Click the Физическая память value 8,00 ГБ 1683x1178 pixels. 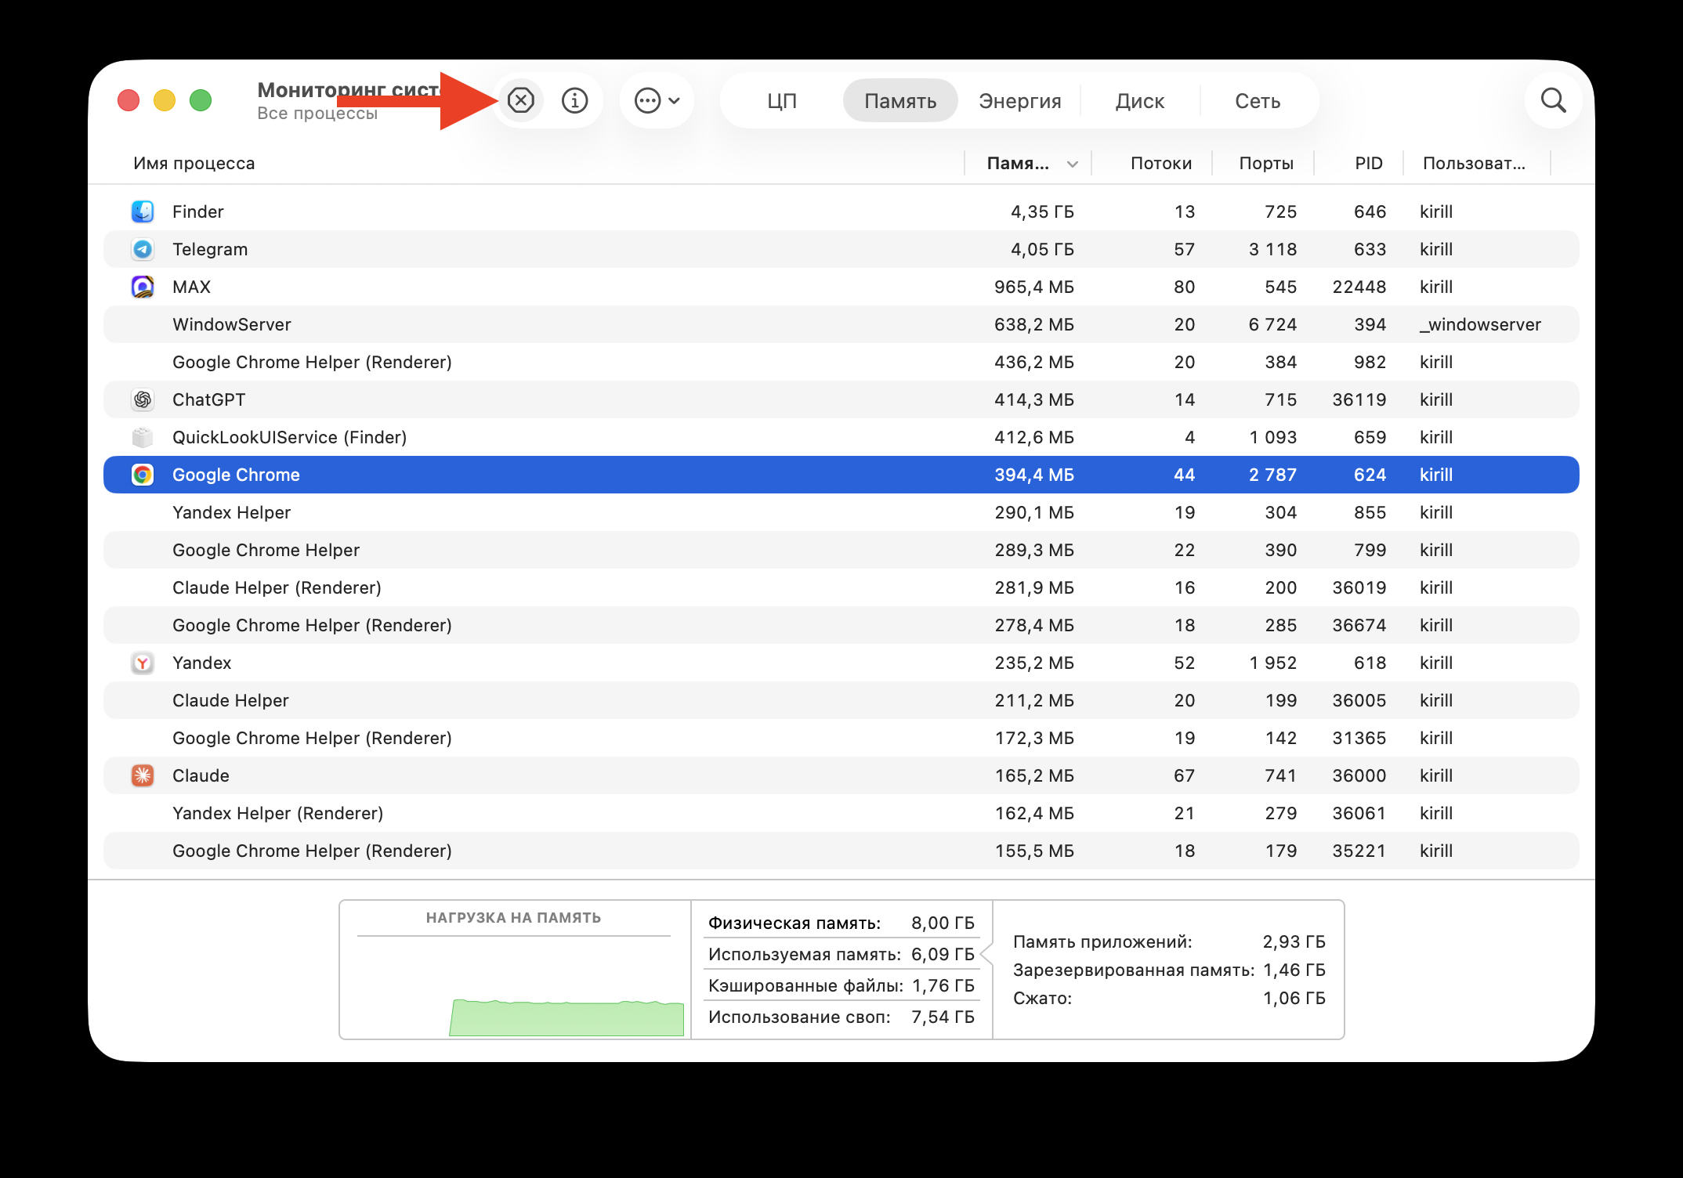(943, 923)
